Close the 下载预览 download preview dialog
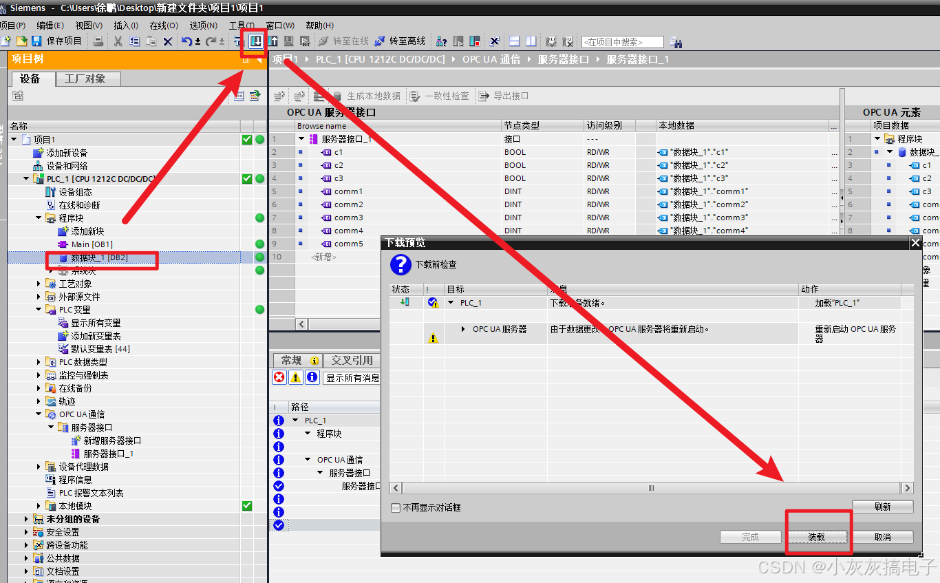 pyautogui.click(x=915, y=243)
